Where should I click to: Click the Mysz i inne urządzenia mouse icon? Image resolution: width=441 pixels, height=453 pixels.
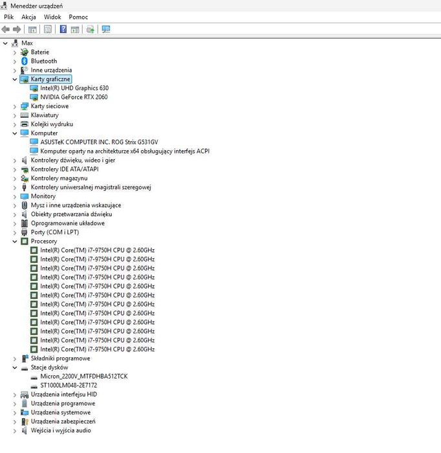pyautogui.click(x=25, y=205)
